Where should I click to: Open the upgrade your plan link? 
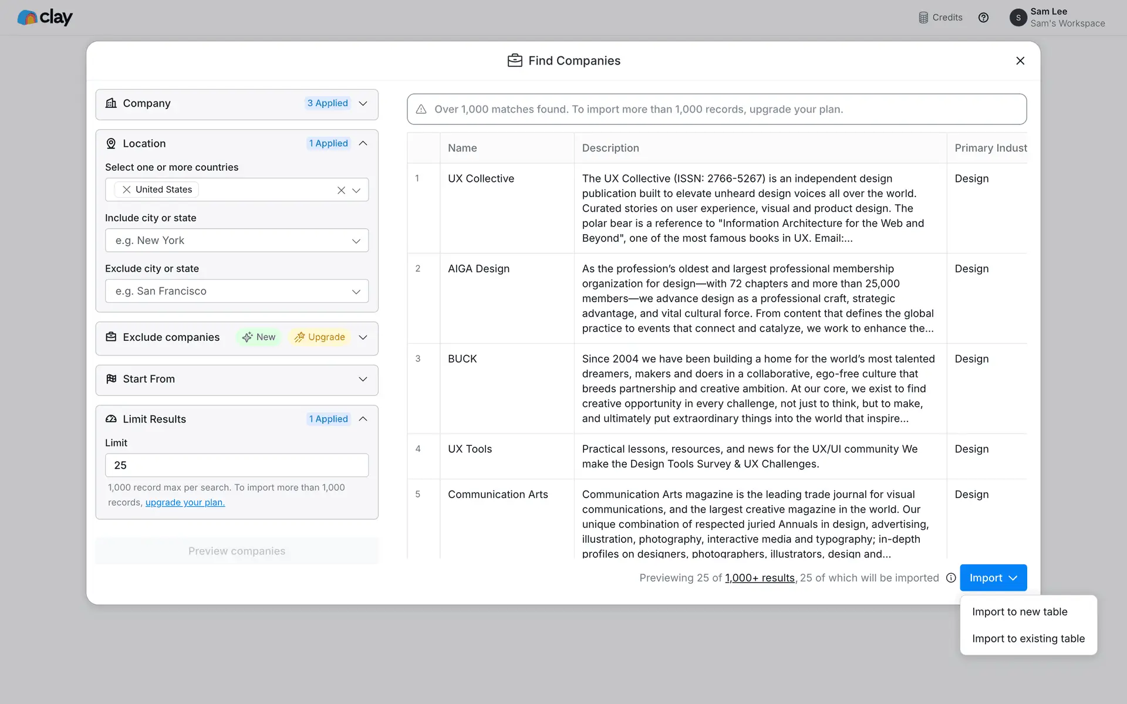185,503
